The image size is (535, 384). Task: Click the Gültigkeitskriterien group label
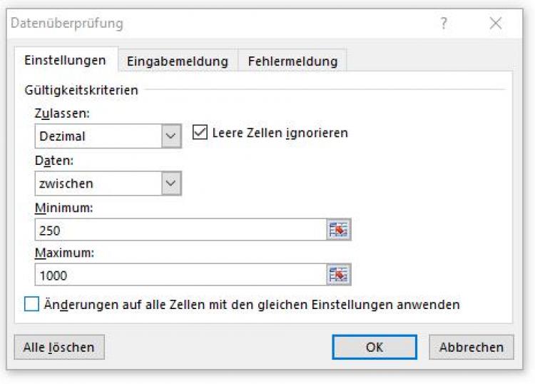pos(81,90)
